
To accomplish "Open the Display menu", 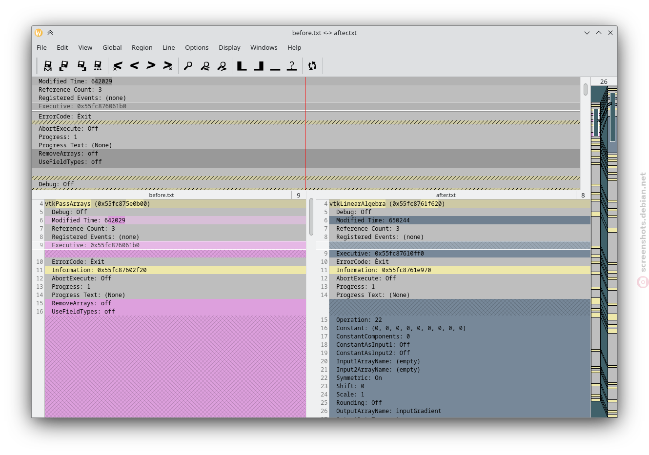I will click(x=229, y=47).
